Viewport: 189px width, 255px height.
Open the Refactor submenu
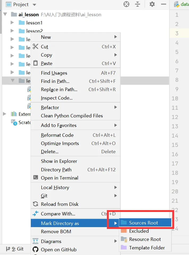(x=75, y=107)
